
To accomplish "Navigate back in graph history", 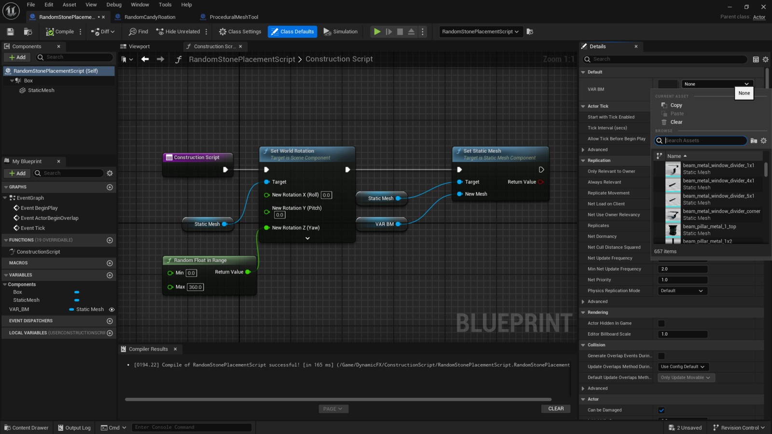I will click(x=145, y=59).
